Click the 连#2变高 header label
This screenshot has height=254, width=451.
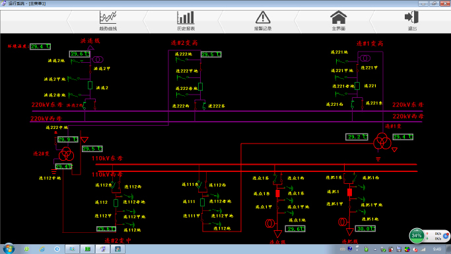(184, 43)
